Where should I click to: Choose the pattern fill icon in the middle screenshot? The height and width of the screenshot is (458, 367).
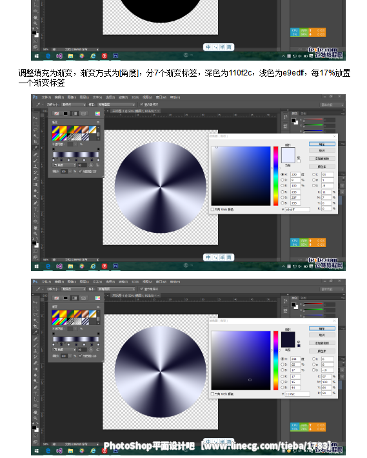pos(83,114)
